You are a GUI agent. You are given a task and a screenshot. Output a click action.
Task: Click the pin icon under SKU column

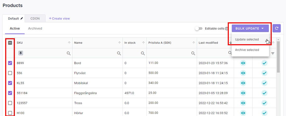pos(21,53)
